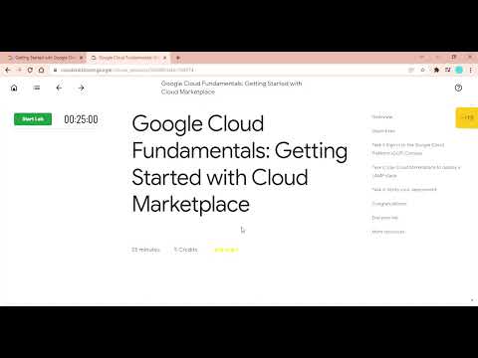Open Task 1 Sign in to Google Cloud link
478x358 pixels.
(407, 149)
